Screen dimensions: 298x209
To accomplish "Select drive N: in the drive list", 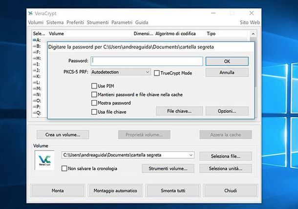I will tap(37, 95).
